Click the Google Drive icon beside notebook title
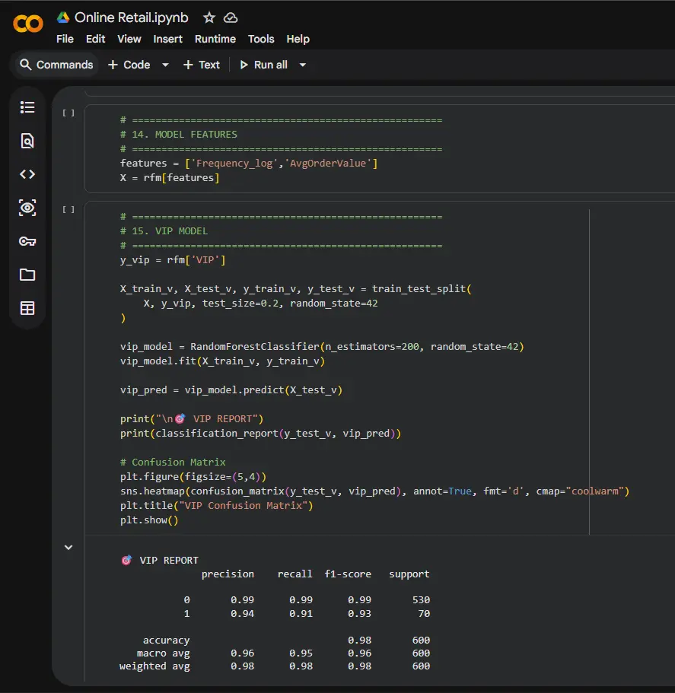The image size is (675, 693). coord(63,17)
